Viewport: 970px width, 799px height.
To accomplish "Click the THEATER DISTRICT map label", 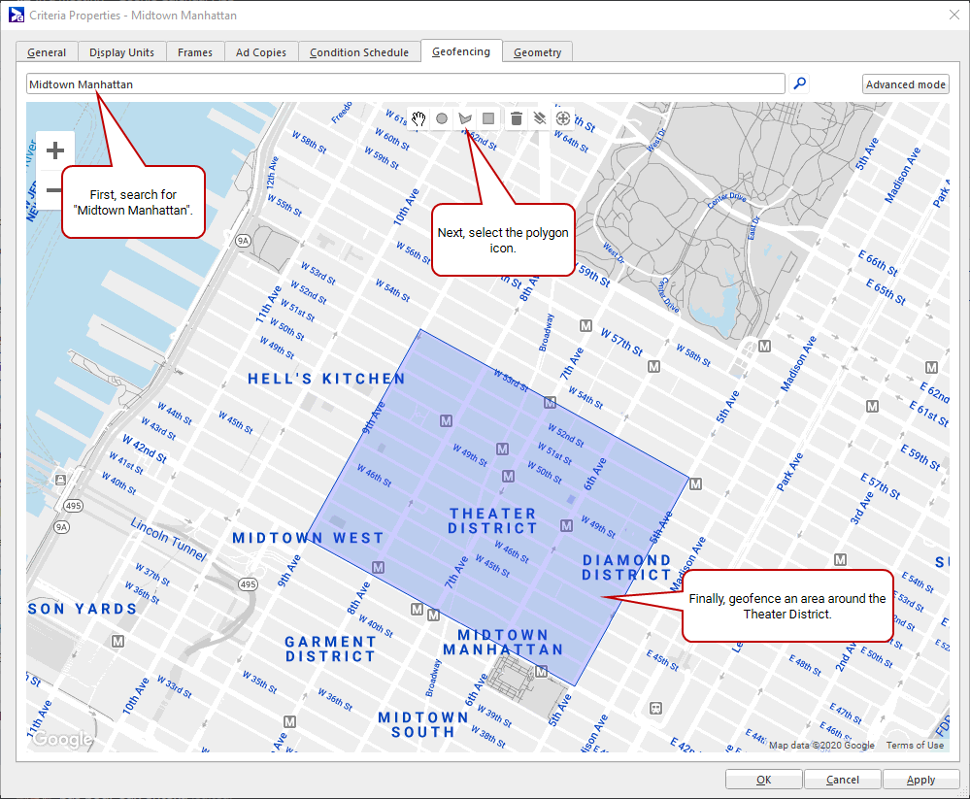I will [493, 520].
